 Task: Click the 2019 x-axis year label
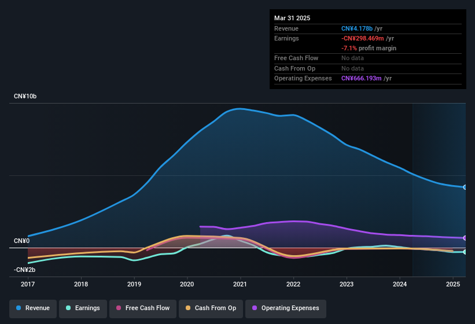(x=134, y=284)
